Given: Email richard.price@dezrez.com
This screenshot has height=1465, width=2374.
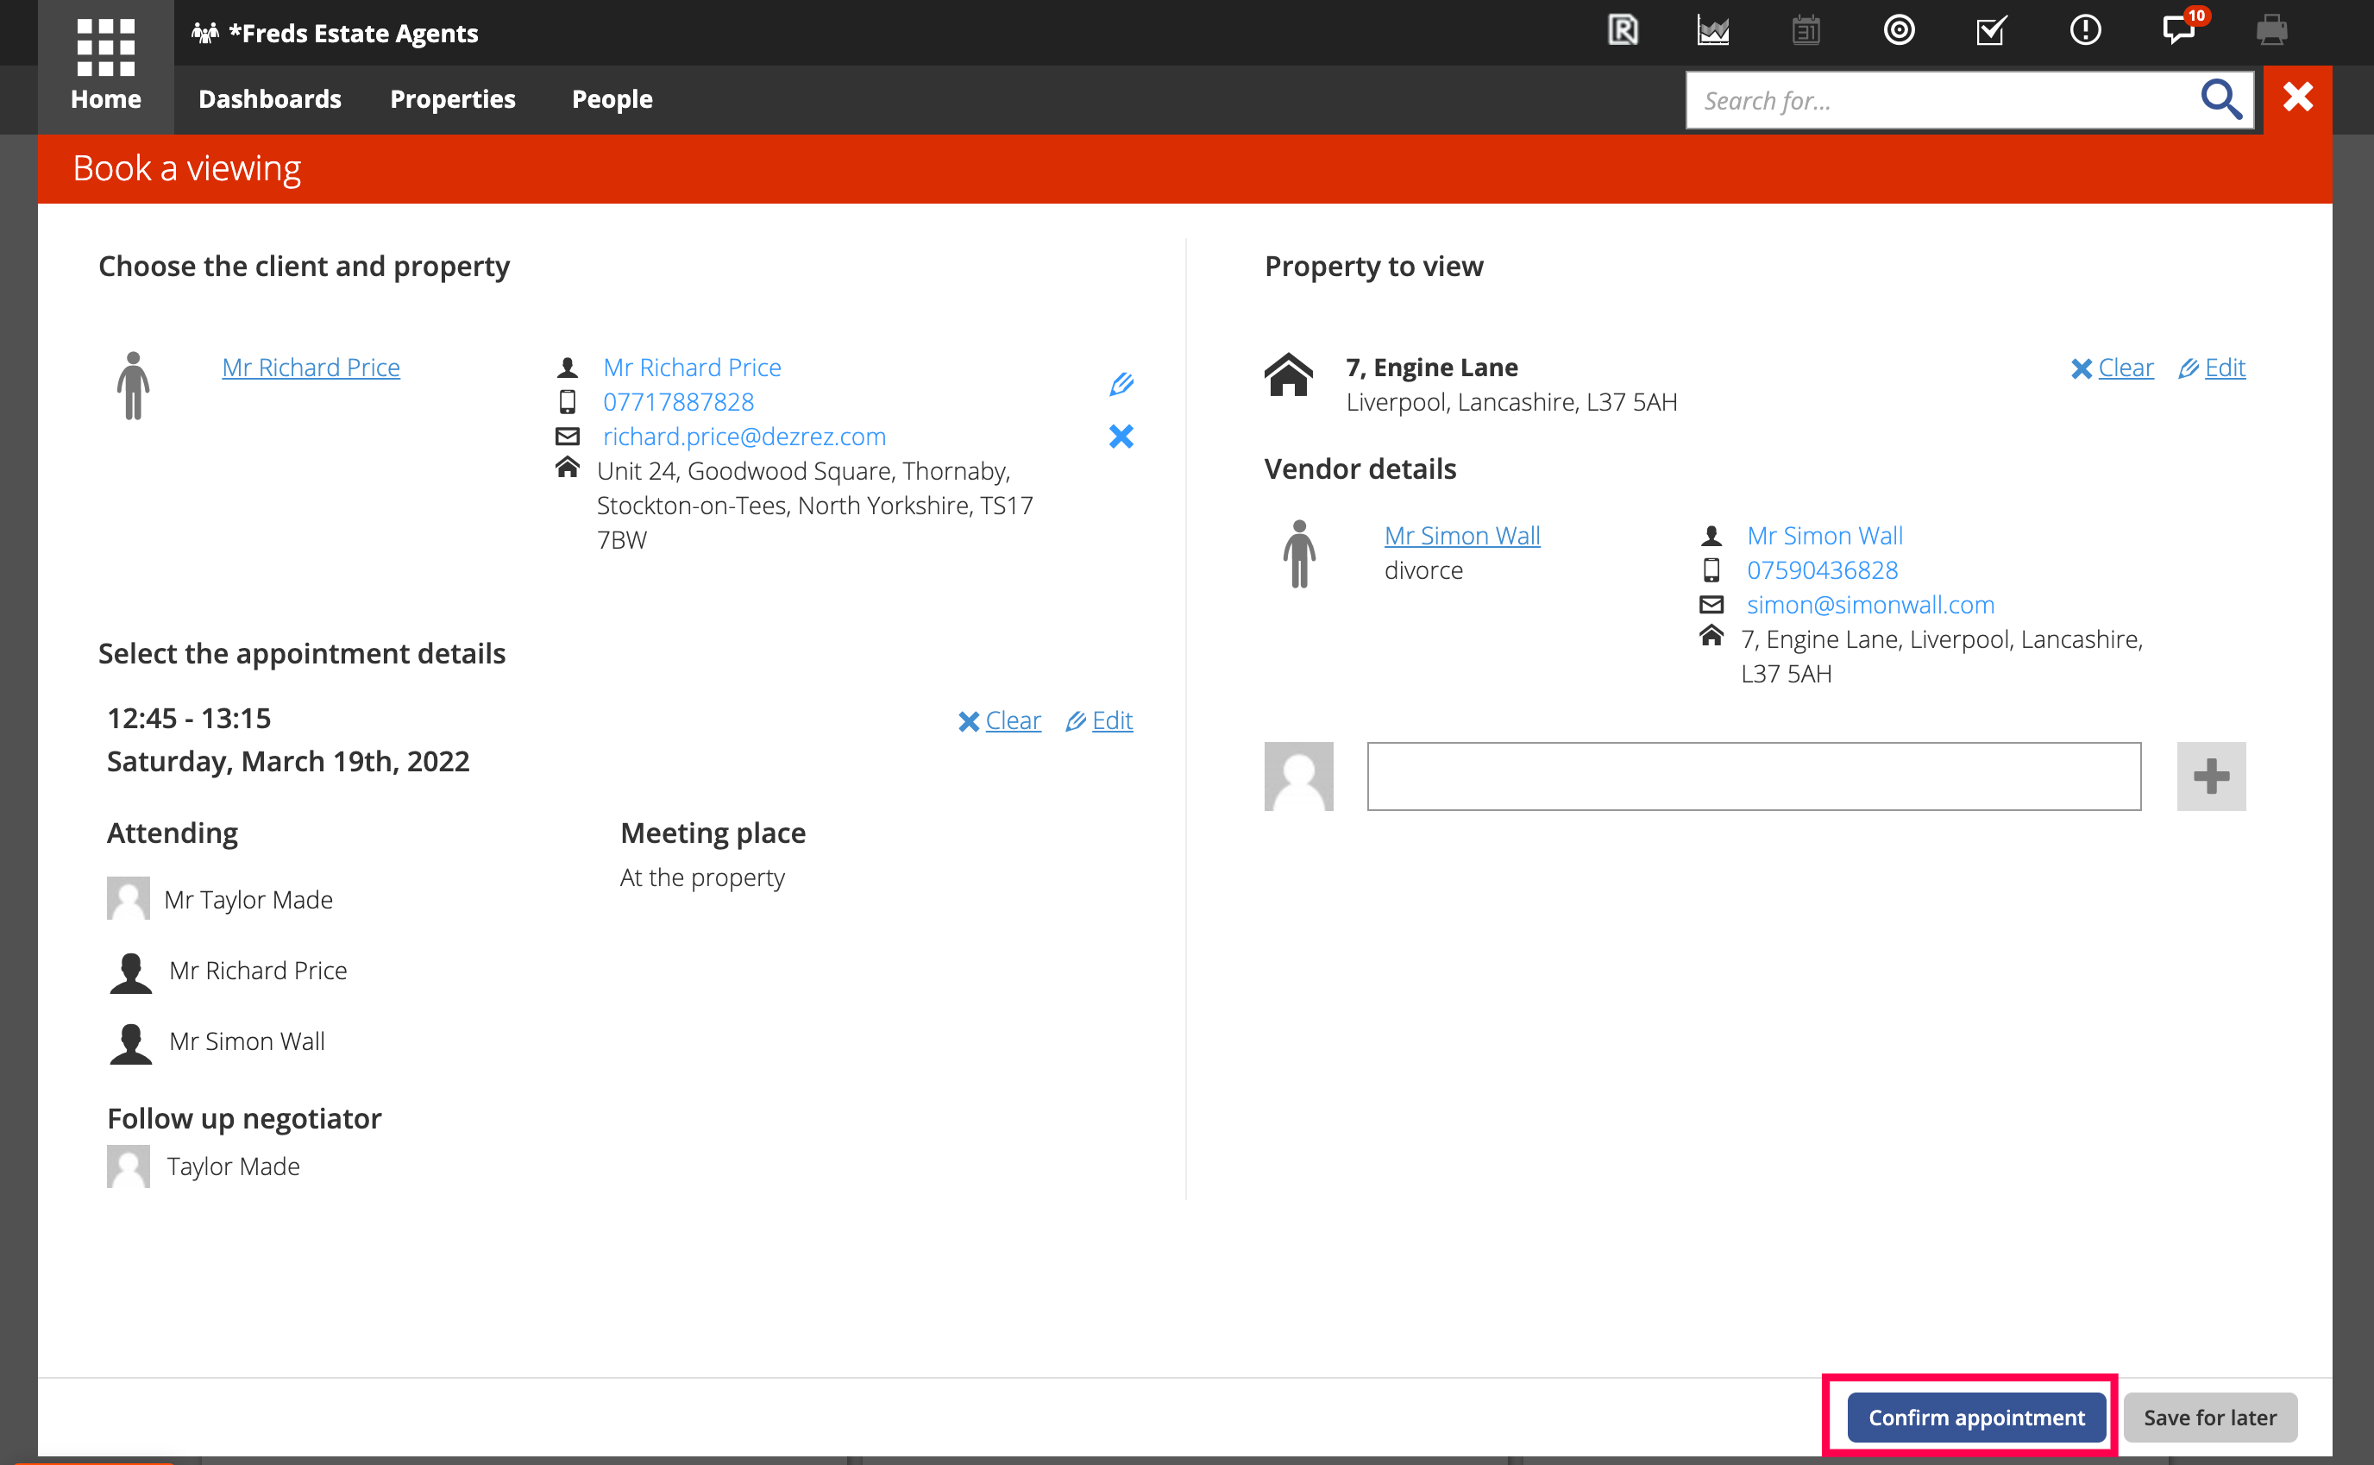Looking at the screenshot, I should (744, 436).
